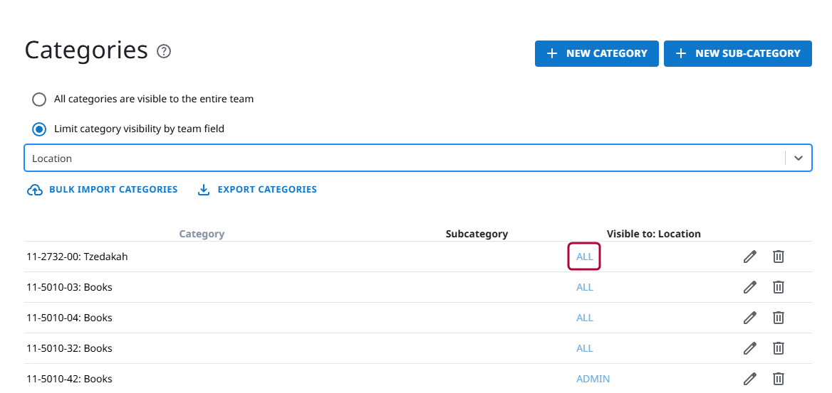832x393 pixels.
Task: Click the help icon beside Categories heading
Action: (164, 51)
